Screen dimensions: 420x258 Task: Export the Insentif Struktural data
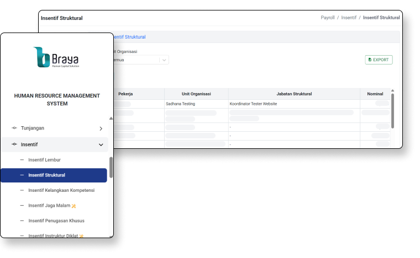point(379,60)
